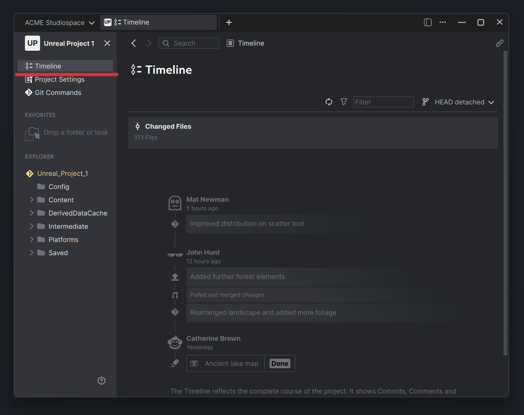
Task: Expand the Content folder
Action: pyautogui.click(x=31, y=199)
